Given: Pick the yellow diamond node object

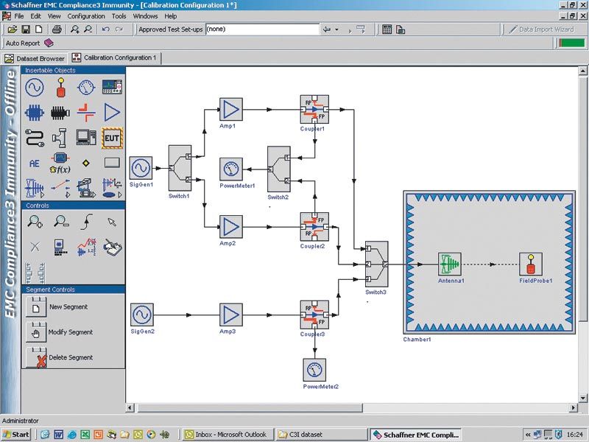Looking at the screenshot, I should tap(86, 163).
